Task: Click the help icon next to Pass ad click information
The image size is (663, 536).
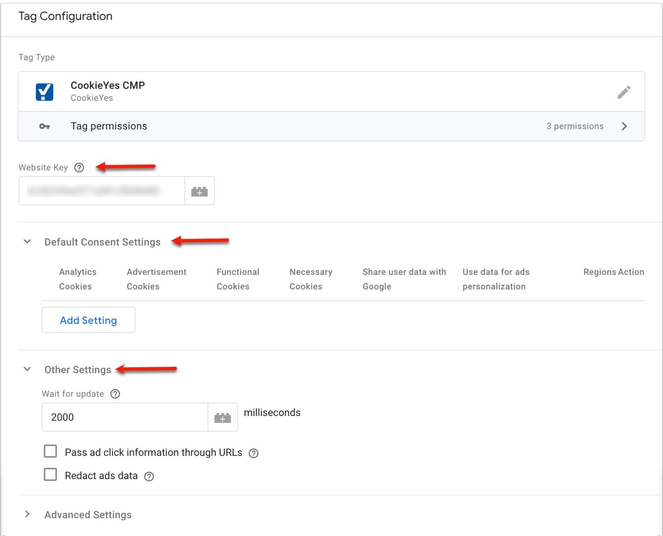Action: (x=253, y=453)
